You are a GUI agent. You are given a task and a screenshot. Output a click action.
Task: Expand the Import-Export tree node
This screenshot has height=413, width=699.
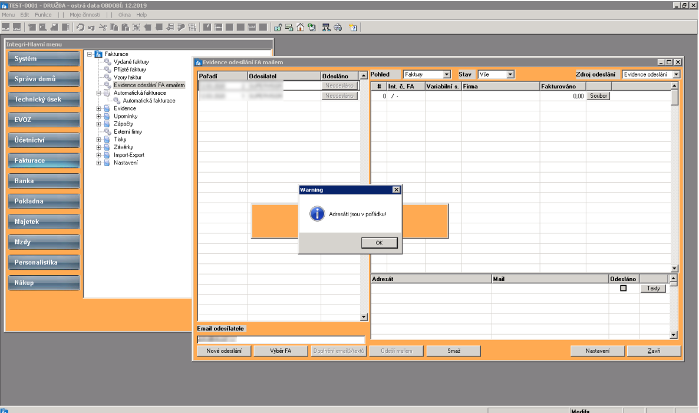(98, 155)
